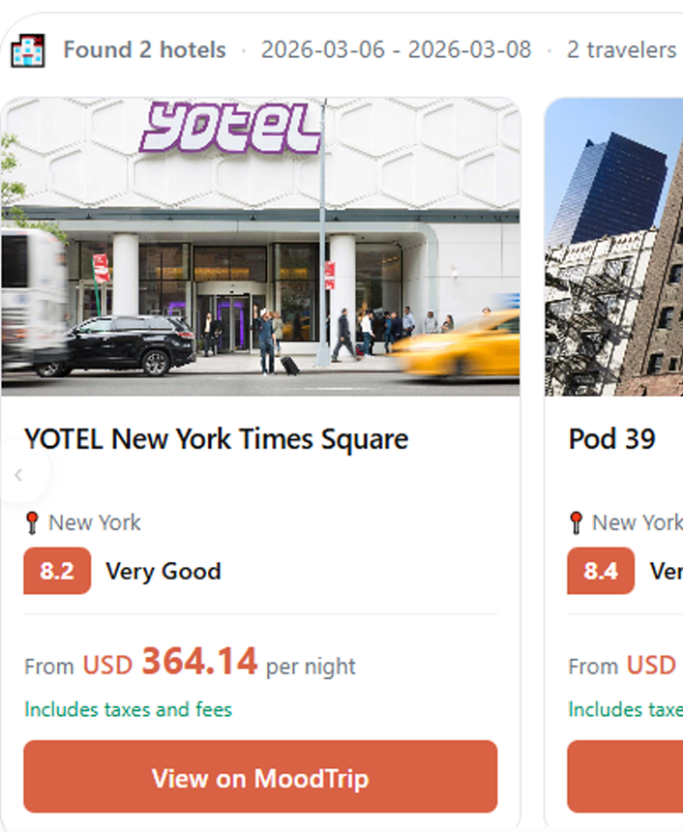Click Pod 39's orange booking button
Image resolution: width=683 pixels, height=832 pixels.
coord(625,777)
